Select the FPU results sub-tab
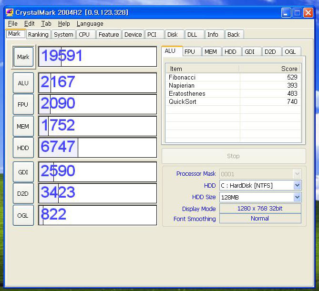Screen dimensions: 319x291 pos(192,51)
